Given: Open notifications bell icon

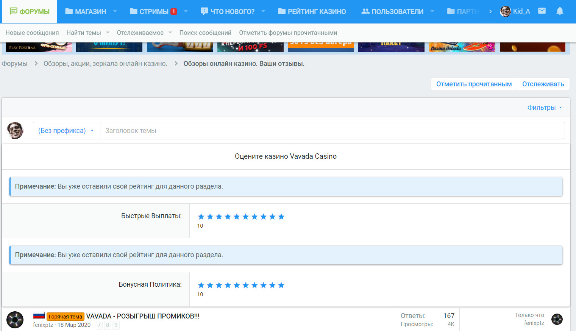Looking at the screenshot, I should pyautogui.click(x=560, y=11).
